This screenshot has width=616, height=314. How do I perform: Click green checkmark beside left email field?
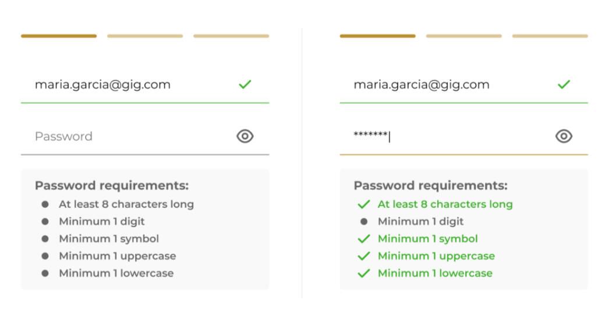point(245,84)
